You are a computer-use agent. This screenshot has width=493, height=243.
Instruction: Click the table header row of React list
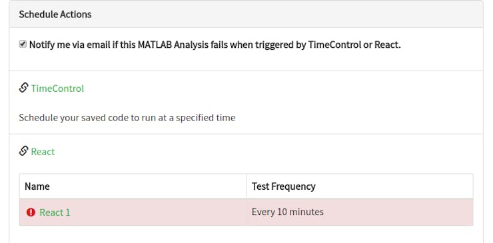coord(246,186)
